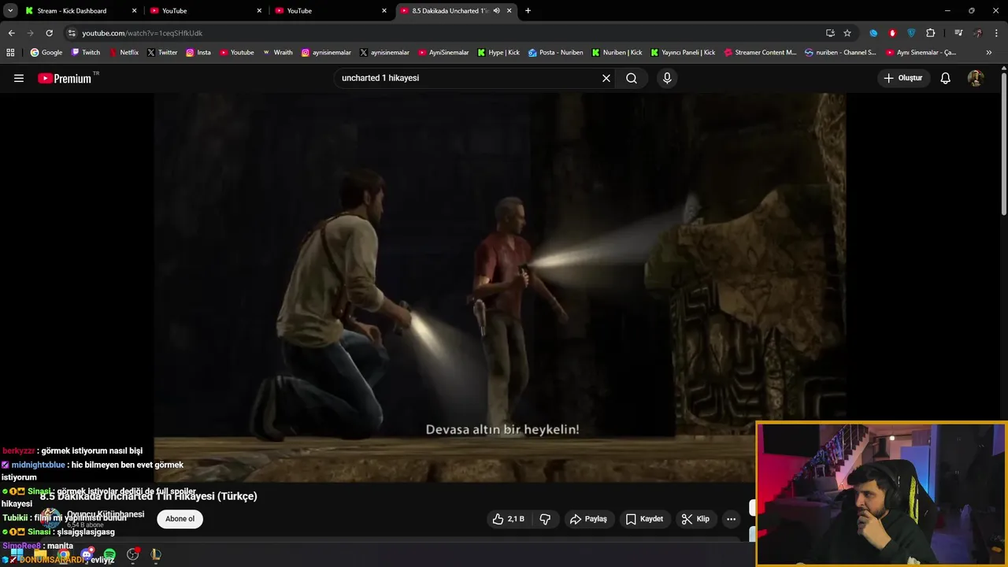The image size is (1008, 567).
Task: Open the Insta bookmark
Action: click(198, 53)
